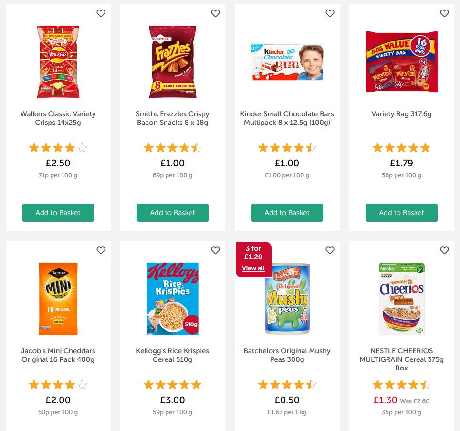Viewport: 460px width, 431px height.
Task: View star rating for Variety Bag 317.6g
Action: tap(402, 148)
